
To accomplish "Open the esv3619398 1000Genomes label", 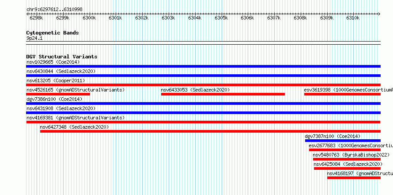I will pos(348,90).
